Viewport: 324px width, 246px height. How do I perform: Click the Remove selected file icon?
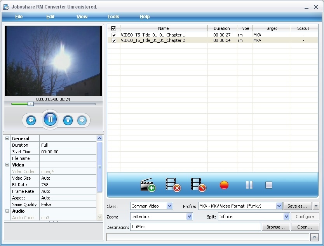point(173,185)
